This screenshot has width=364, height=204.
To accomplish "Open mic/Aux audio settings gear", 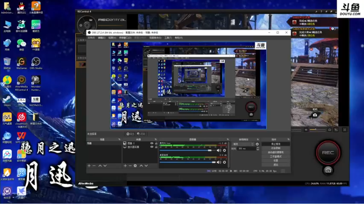I will [224, 151].
